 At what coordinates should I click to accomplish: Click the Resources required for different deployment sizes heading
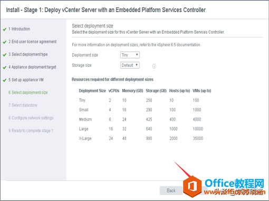coord(112,79)
